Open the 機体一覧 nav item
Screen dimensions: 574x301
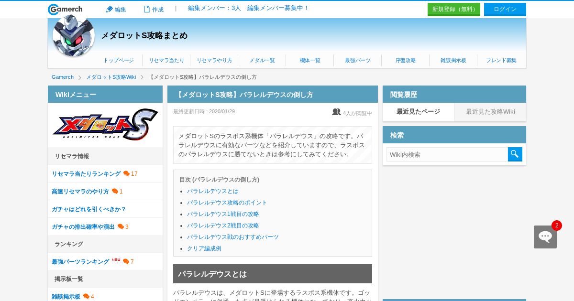pyautogui.click(x=310, y=60)
